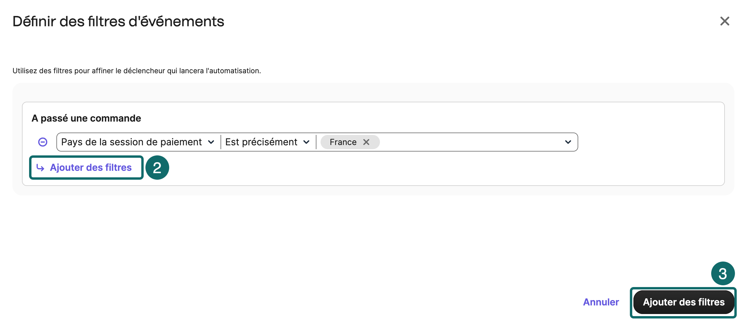748x325 pixels.
Task: Expand the chevron next to Pays de la session
Action: tap(211, 142)
